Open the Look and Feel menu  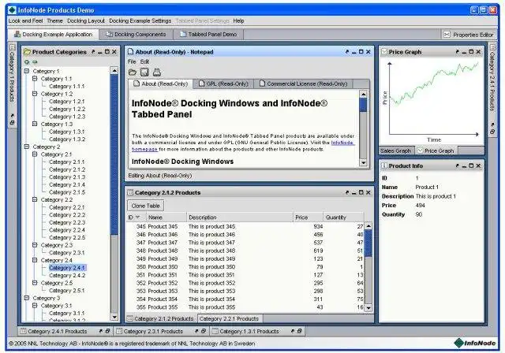click(25, 20)
